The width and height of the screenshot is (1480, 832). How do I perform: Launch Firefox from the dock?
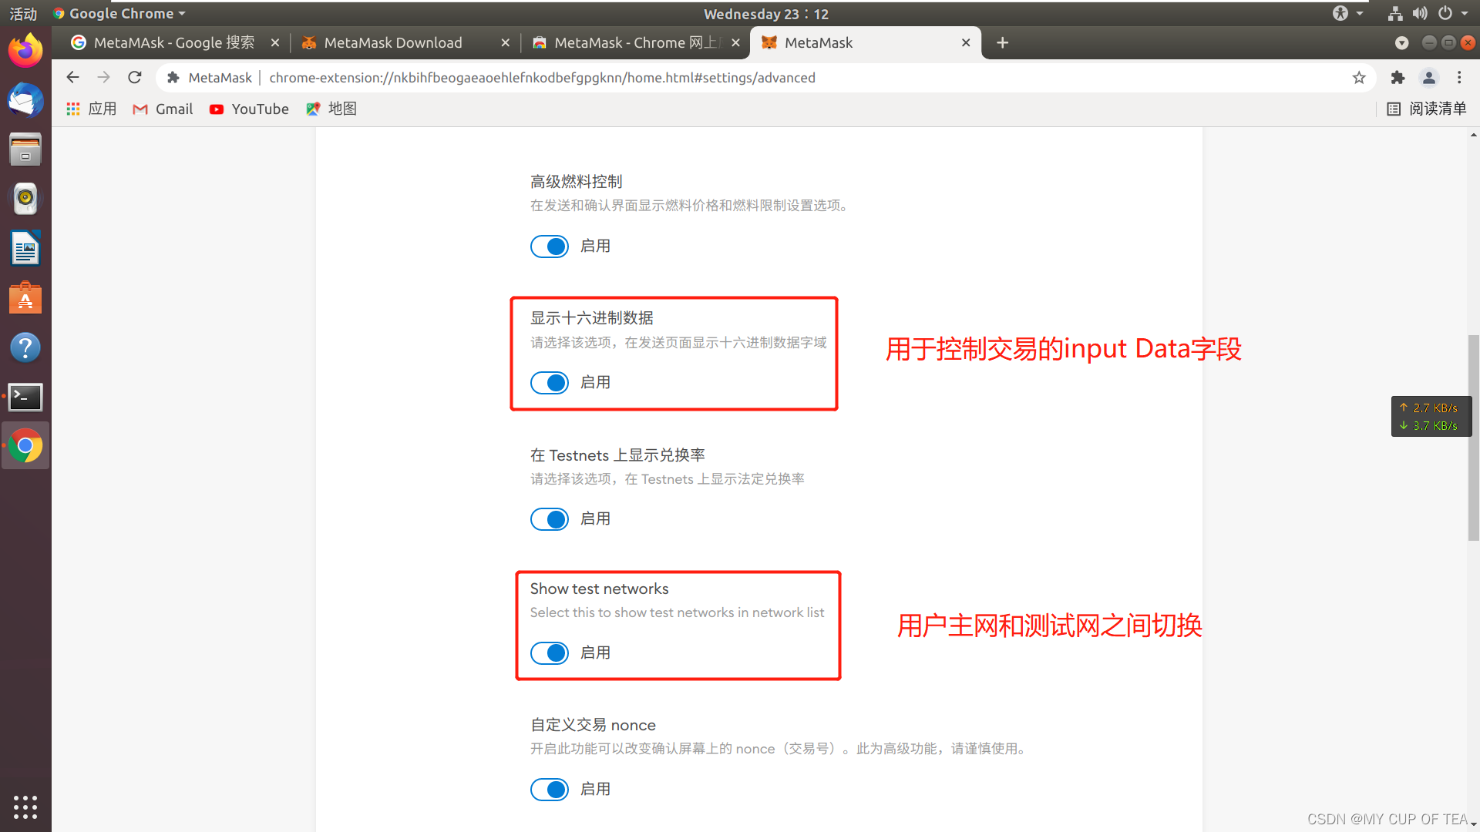tap(25, 51)
